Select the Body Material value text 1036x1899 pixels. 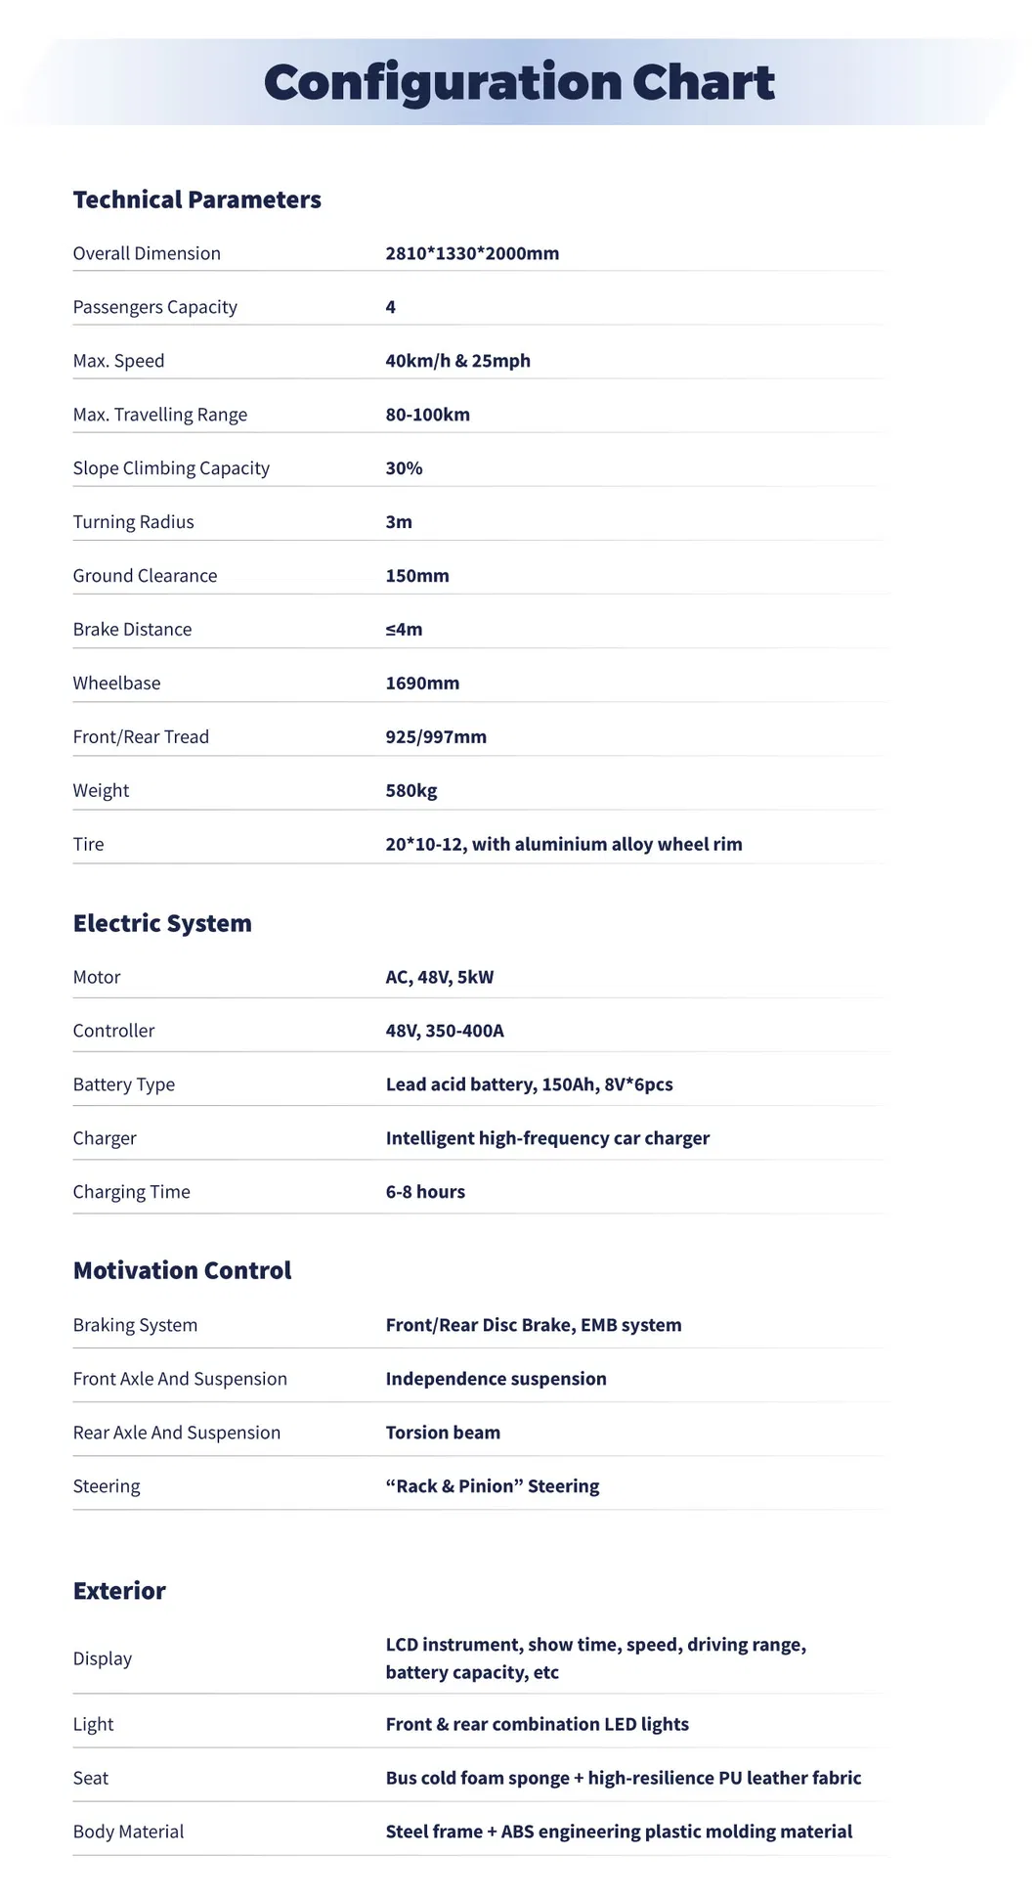tap(619, 1832)
